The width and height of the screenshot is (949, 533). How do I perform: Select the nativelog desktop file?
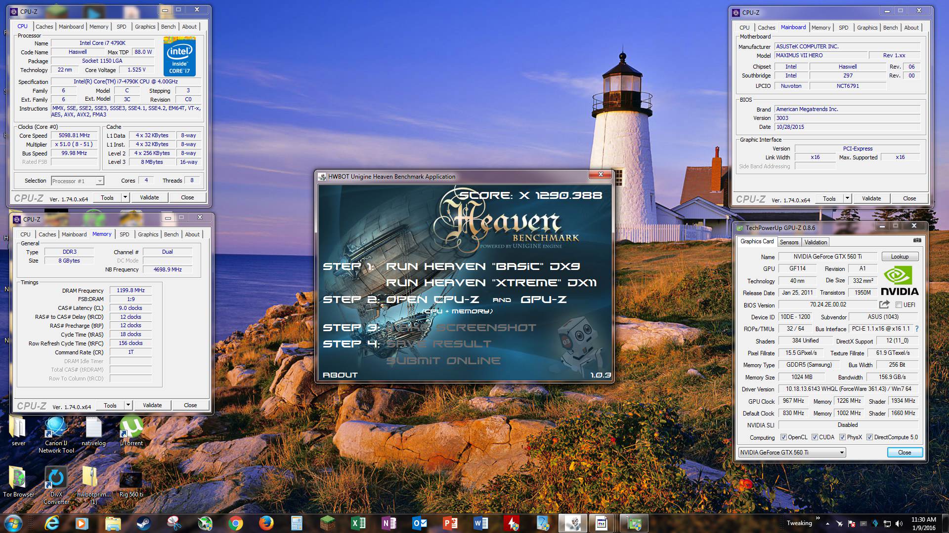[x=93, y=431]
